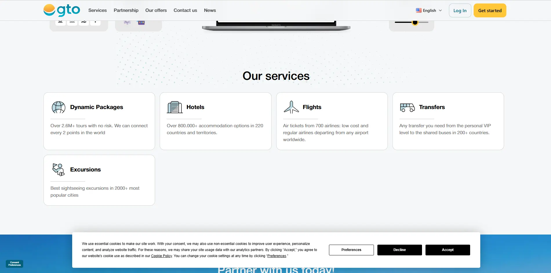Viewport: 551px width, 273px height.
Task: Click the bus icon next to Transfers
Action: pyautogui.click(x=407, y=107)
